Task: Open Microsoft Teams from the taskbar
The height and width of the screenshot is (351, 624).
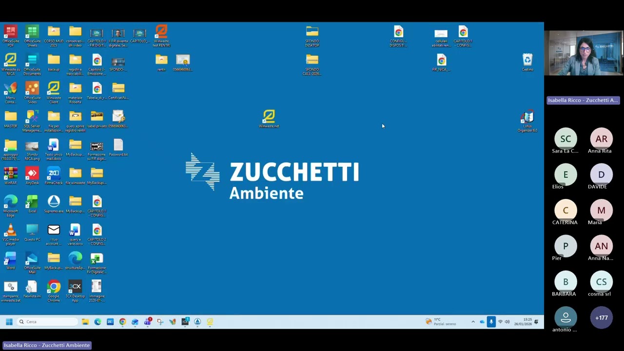Action: pos(148,322)
